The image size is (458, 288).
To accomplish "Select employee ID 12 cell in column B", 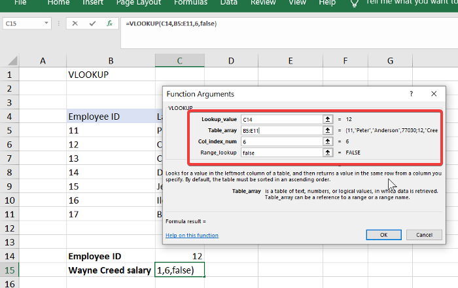I will tap(111, 144).
